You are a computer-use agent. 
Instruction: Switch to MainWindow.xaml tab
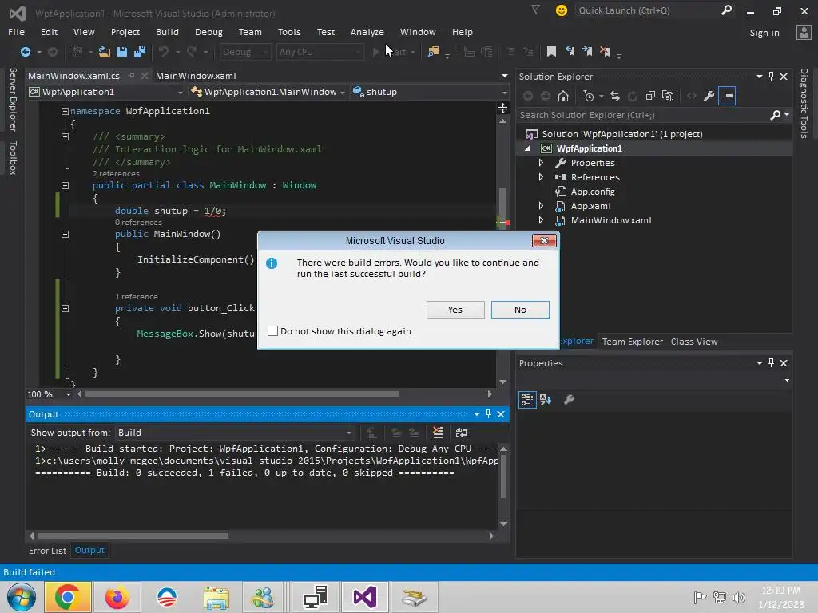tap(196, 76)
